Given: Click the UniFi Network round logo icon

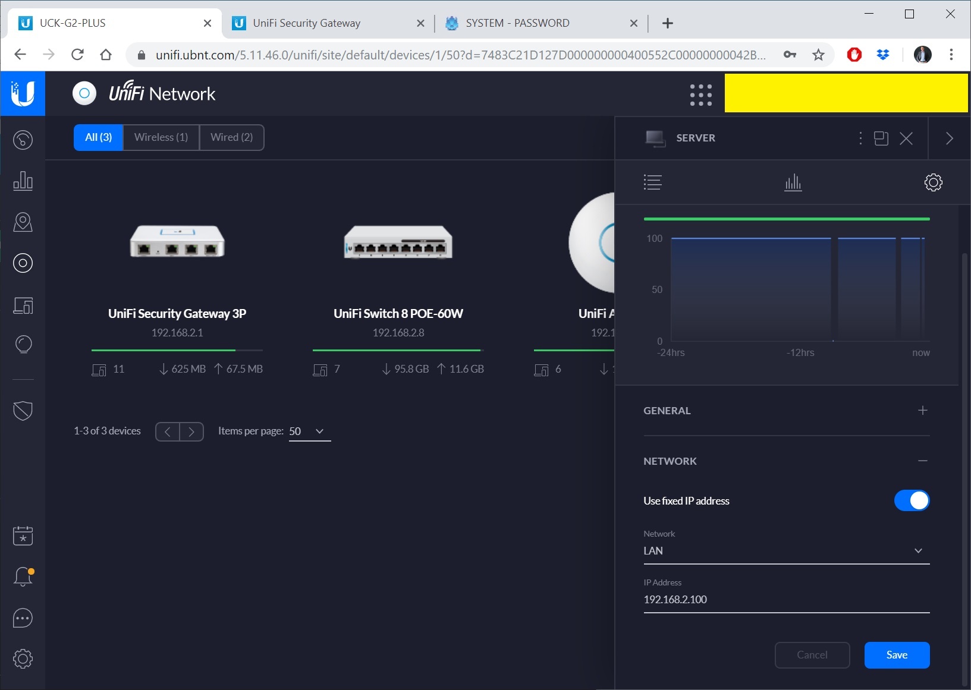Looking at the screenshot, I should click(x=84, y=93).
